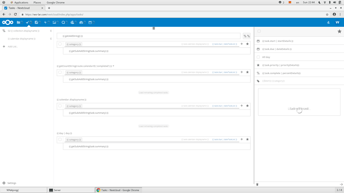Plus icon of task under day | day heading

coord(241,139)
